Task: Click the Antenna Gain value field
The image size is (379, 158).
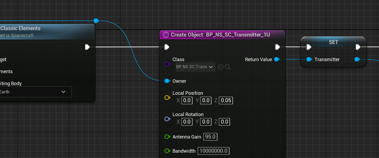Action: click(210, 137)
